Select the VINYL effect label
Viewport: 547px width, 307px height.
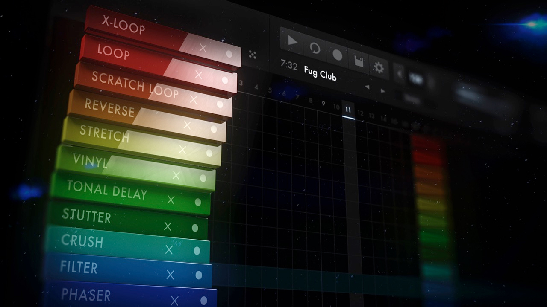90,161
